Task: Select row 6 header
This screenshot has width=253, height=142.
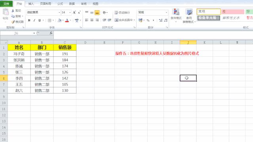Action: [4, 78]
